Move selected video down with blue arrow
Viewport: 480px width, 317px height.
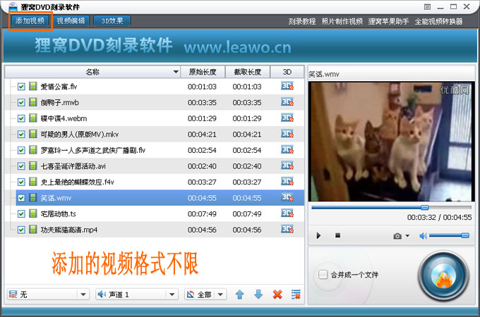[258, 294]
